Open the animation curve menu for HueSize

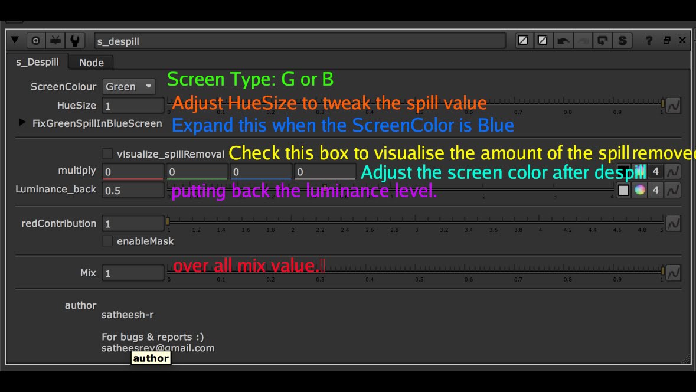(x=673, y=105)
